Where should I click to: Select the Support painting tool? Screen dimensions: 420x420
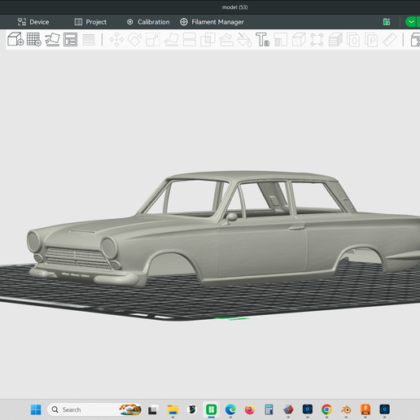[226, 40]
